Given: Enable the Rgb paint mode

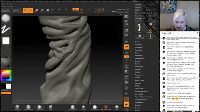Looking at the screenshot, I should pyautogui.click(x=59, y=9).
